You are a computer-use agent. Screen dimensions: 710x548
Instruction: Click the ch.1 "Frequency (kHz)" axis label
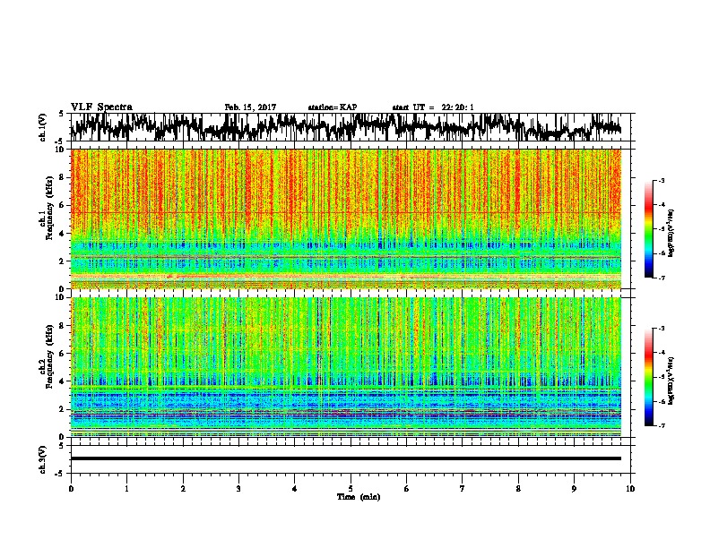tap(49, 209)
